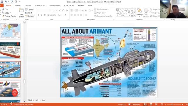Open the line spacing options
The width and height of the screenshot is (188, 106).
click(x=91, y=11)
